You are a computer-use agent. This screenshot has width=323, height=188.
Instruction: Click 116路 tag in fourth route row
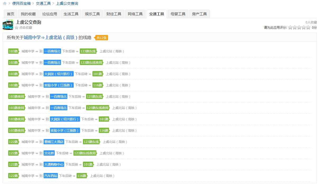click(98, 85)
